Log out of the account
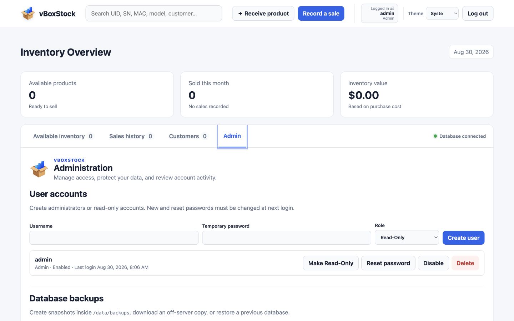514x321 pixels. tap(478, 14)
